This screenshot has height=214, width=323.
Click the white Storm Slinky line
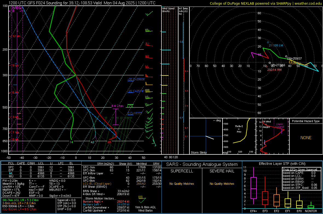tap(210, 138)
